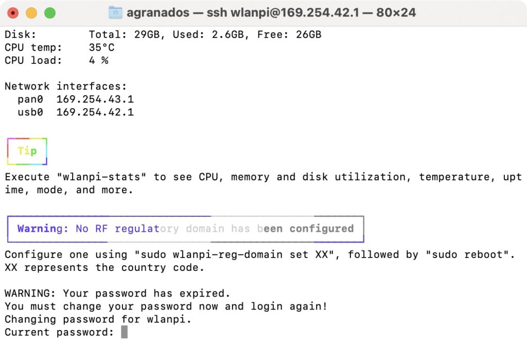Click the Warning regulatory domain banner
The image size is (527, 343).
point(185,228)
